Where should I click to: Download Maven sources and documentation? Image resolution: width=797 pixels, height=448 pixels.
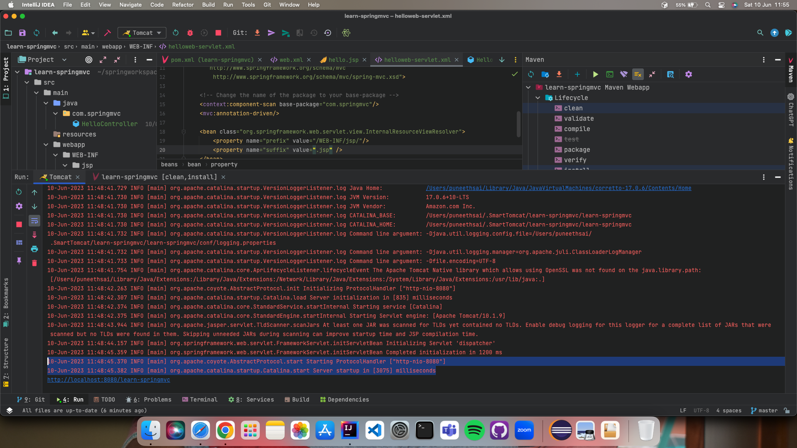pyautogui.click(x=559, y=74)
